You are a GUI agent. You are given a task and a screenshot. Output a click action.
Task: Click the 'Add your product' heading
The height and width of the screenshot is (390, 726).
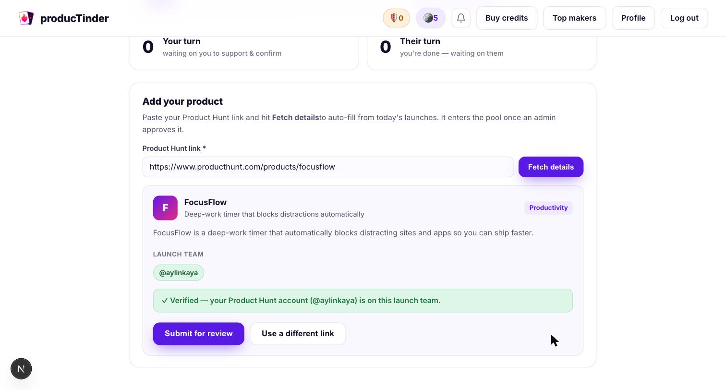coord(182,101)
